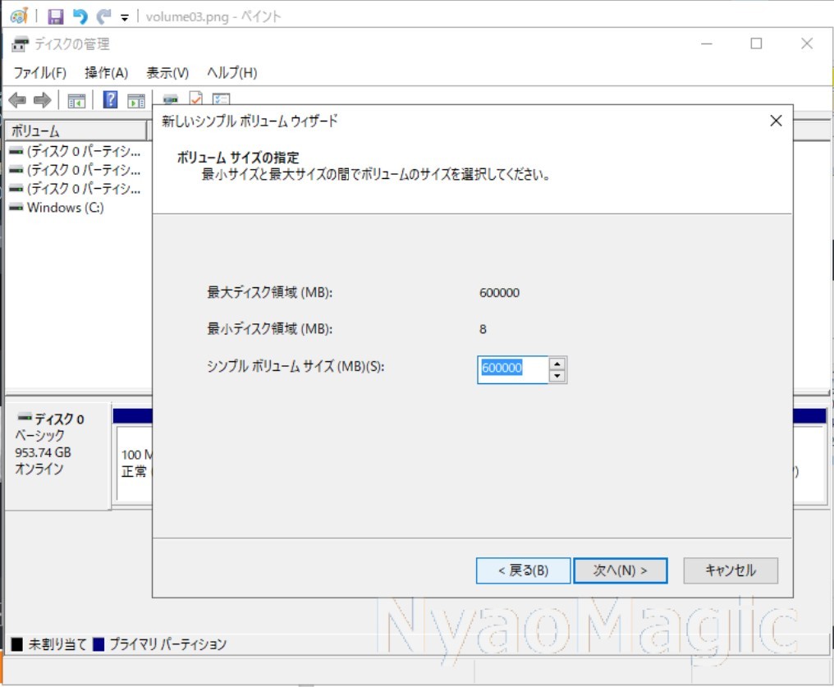Minimize the Disk Management window
Screen dimensions: 834x687
tap(706, 44)
